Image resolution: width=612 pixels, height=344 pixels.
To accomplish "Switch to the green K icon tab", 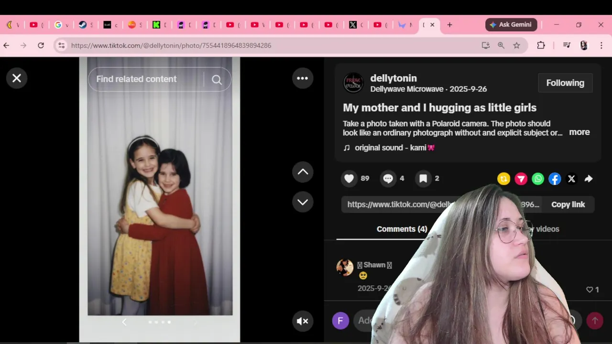I will click(159, 25).
